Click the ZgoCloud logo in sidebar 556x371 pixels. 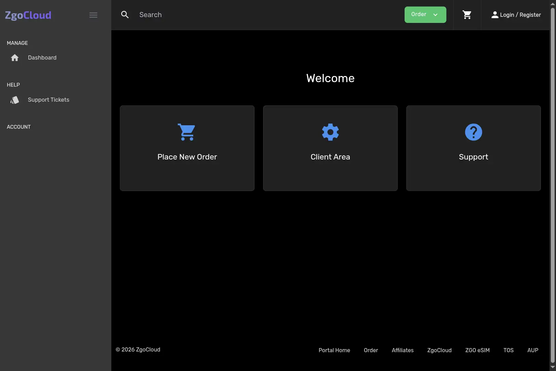click(28, 15)
